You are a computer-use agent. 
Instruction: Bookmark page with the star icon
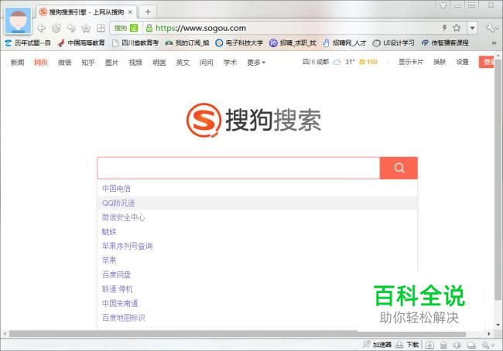457,28
